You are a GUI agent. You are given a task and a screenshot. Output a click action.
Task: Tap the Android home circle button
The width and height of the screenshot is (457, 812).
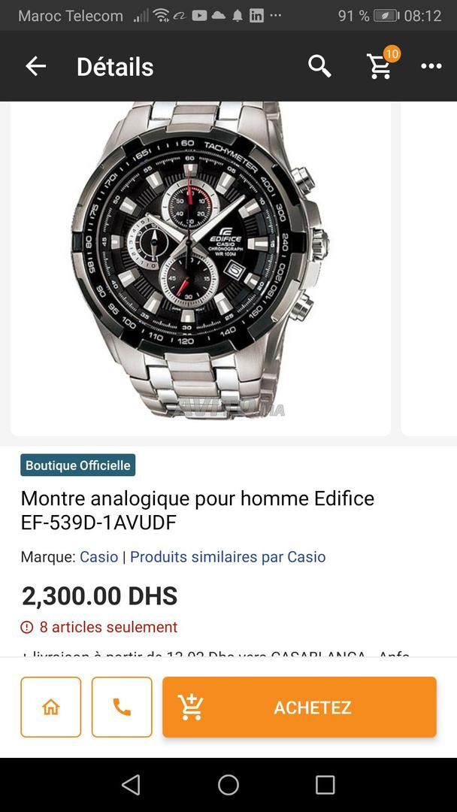coord(228,785)
